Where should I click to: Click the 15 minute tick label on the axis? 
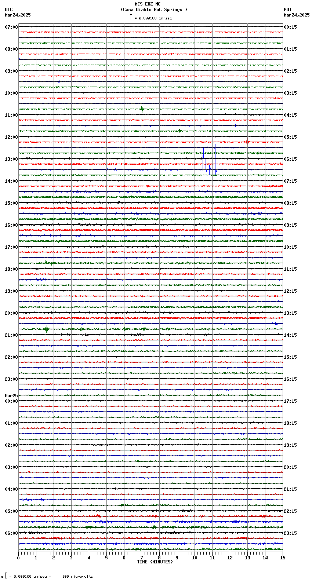coord(283,558)
